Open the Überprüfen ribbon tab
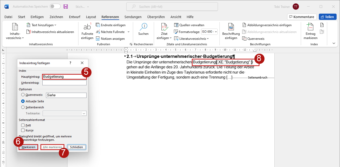The height and width of the screenshot is (167, 340). [156, 17]
